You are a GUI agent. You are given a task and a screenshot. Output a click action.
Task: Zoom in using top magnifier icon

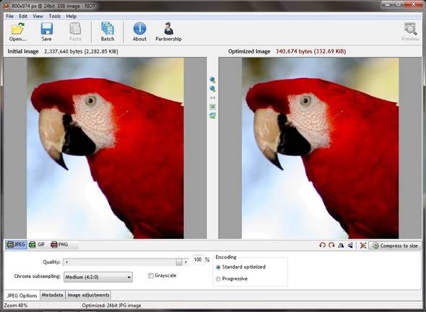pos(213,80)
